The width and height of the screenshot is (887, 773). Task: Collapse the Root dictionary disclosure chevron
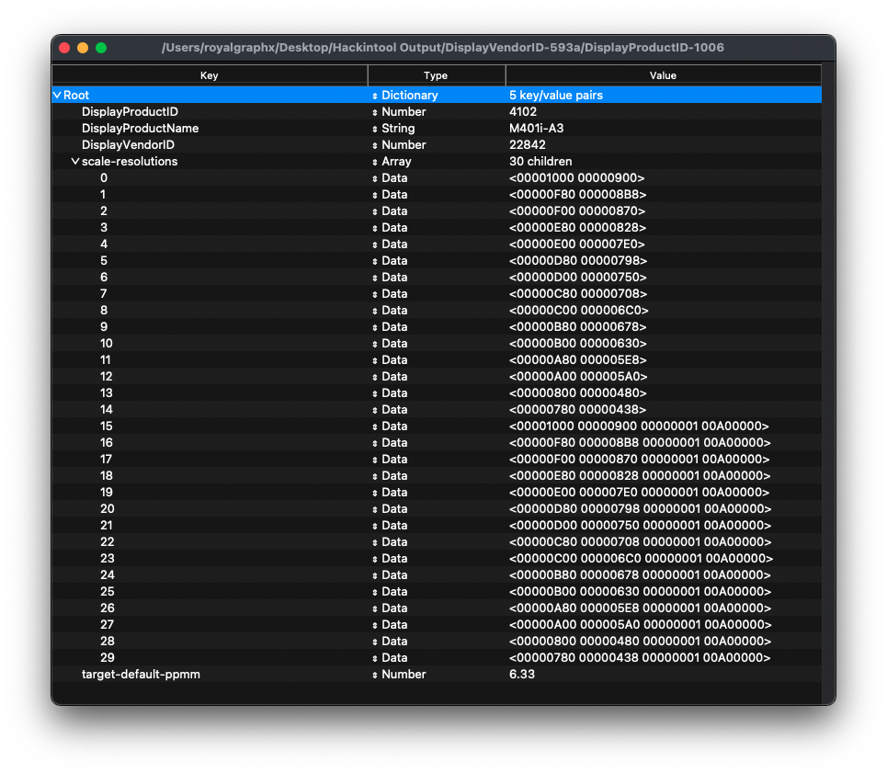pos(57,95)
